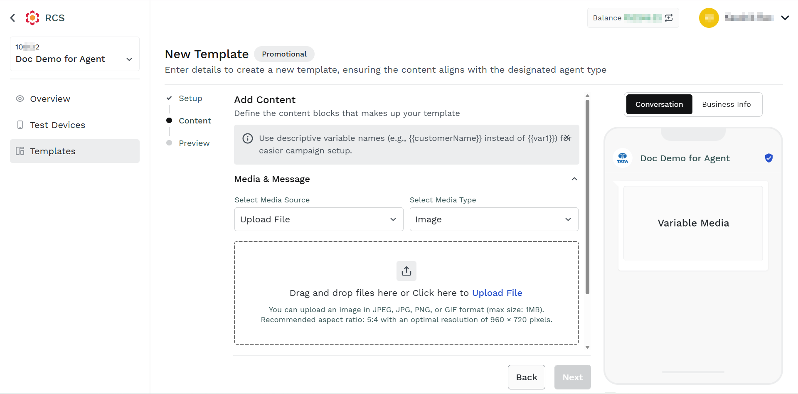This screenshot has width=798, height=394.
Task: Open Select Media Type dropdown
Action: click(494, 219)
